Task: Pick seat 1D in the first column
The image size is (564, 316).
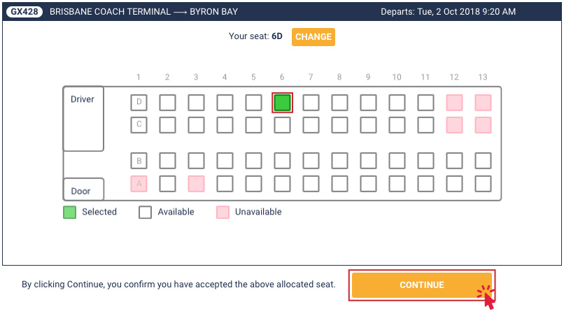Action: click(x=139, y=103)
